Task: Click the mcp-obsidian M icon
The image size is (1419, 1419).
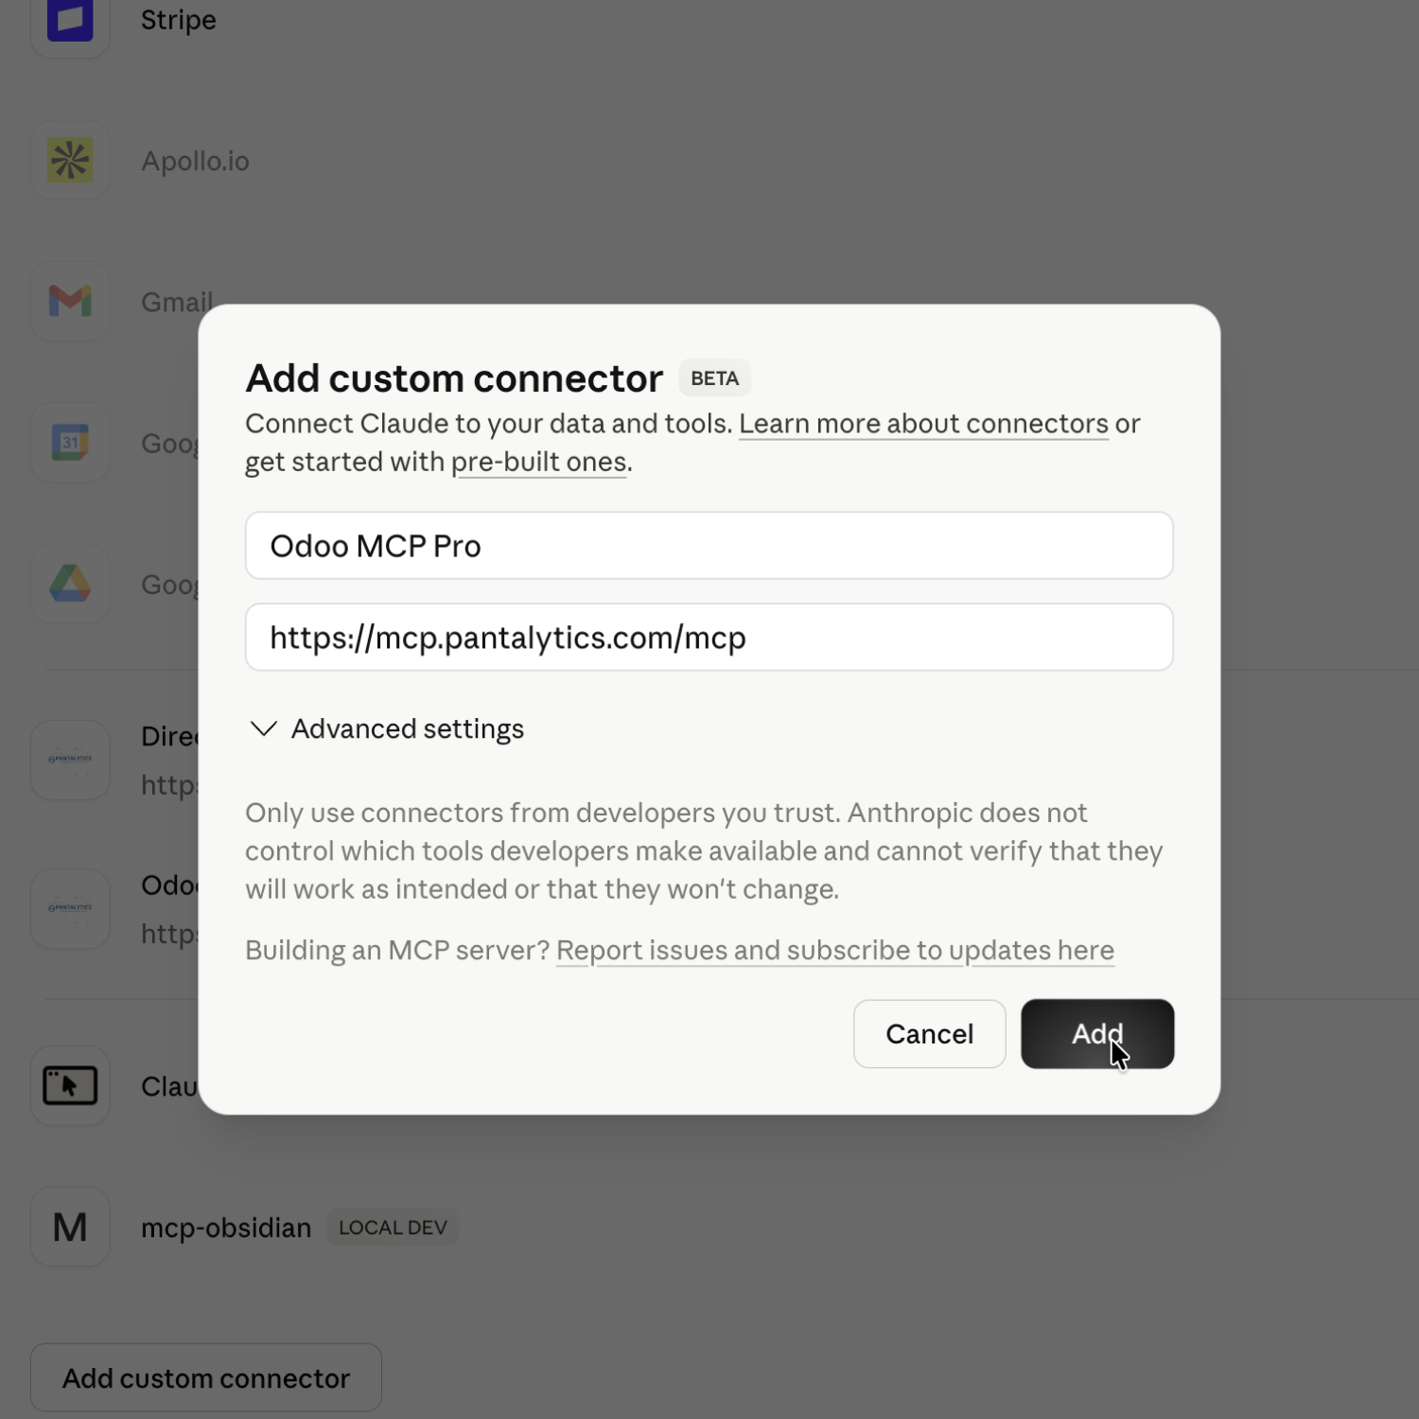Action: point(70,1227)
